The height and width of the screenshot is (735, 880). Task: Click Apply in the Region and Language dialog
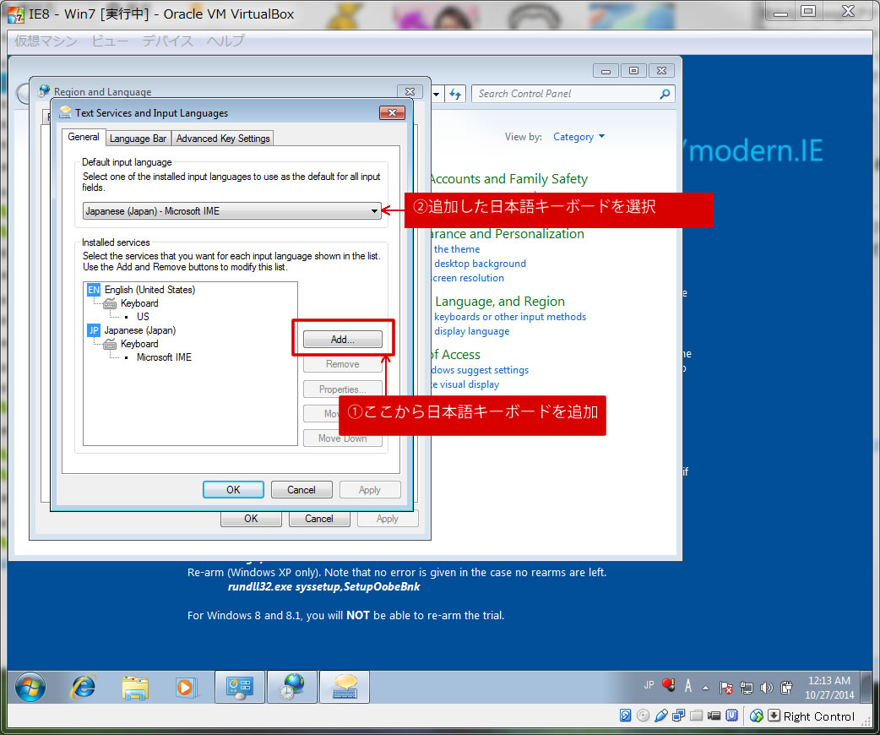pyautogui.click(x=388, y=519)
